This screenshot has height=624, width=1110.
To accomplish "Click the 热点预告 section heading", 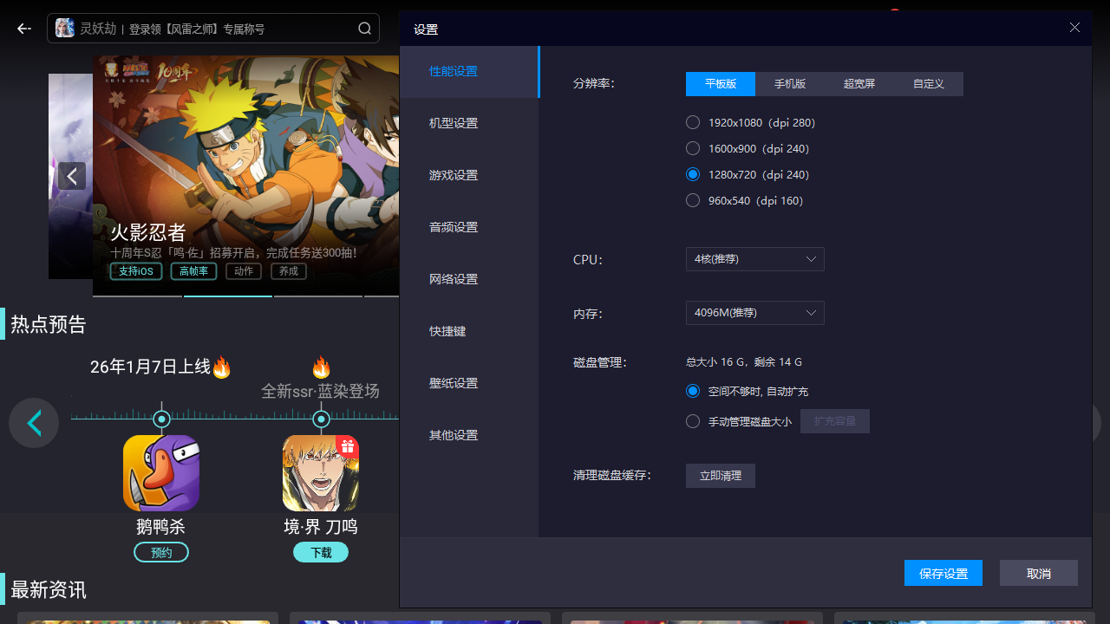I will [49, 325].
